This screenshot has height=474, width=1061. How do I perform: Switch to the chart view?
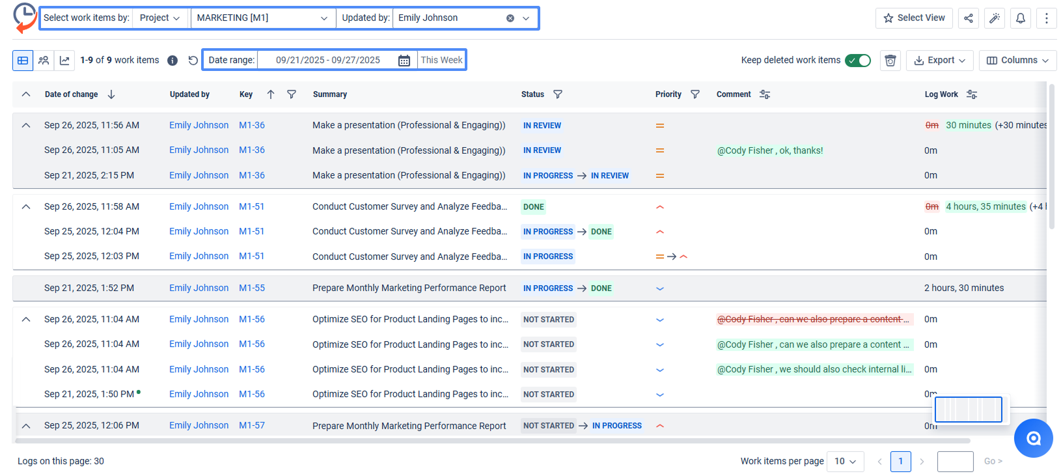point(64,61)
